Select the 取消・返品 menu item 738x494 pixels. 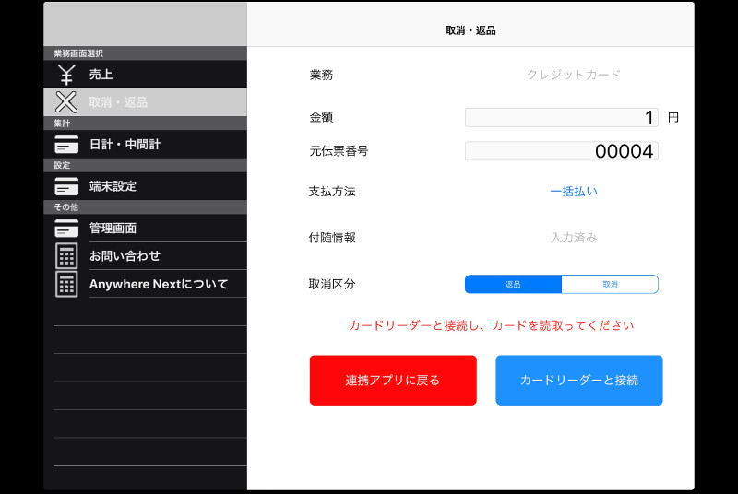145,102
